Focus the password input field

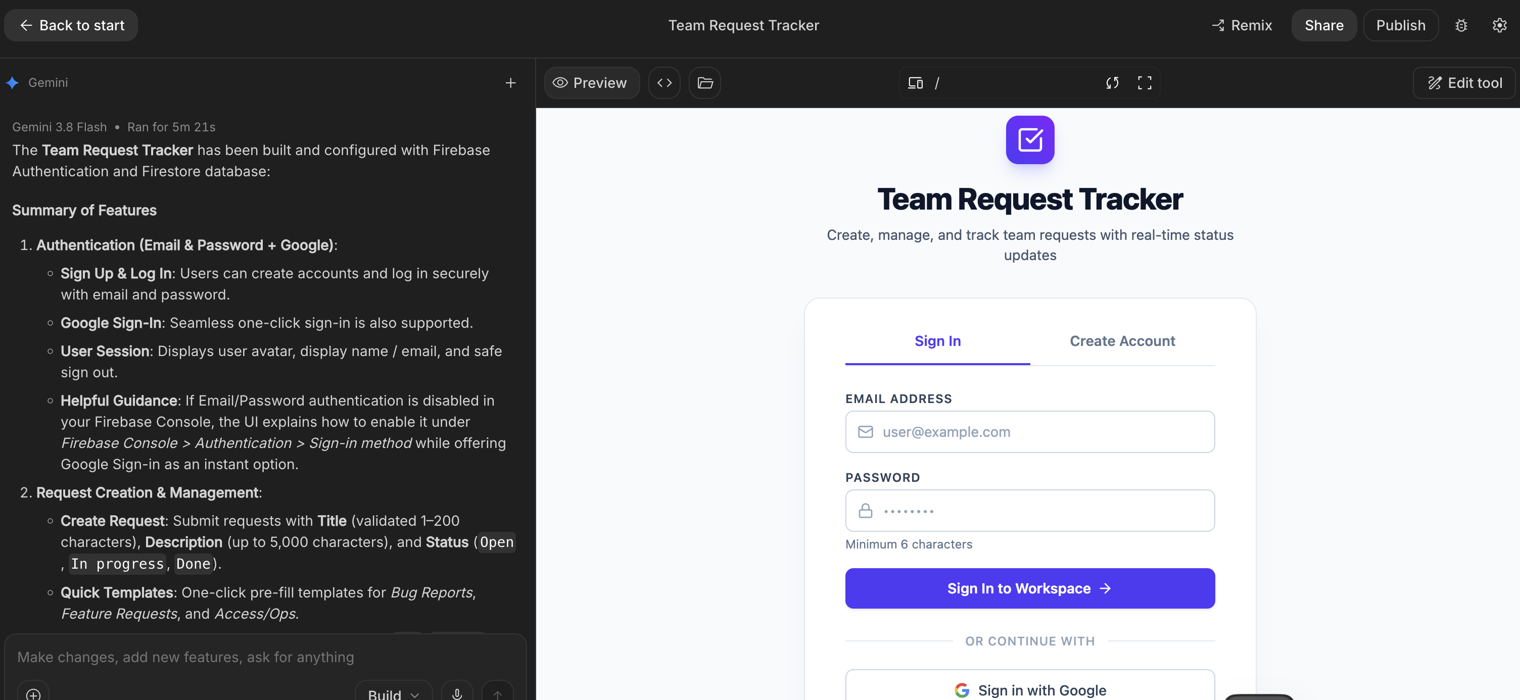coord(1030,511)
